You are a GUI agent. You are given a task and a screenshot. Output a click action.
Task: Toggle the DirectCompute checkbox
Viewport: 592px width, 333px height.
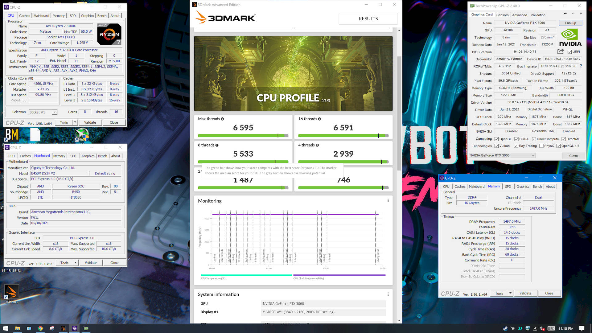tap(534, 139)
